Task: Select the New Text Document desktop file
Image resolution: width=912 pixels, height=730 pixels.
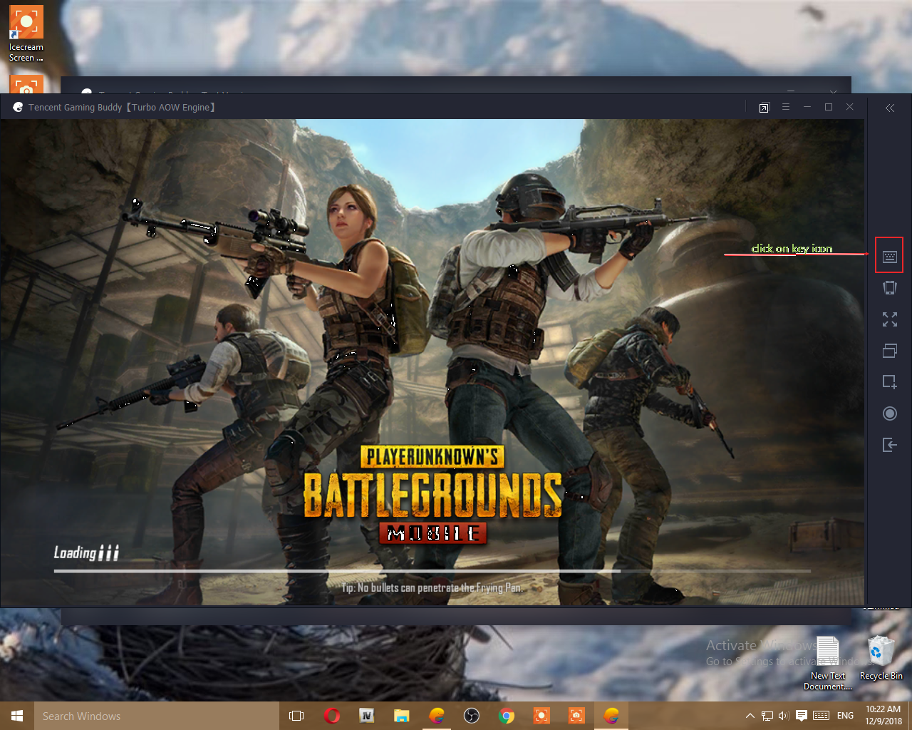Action: (x=828, y=663)
